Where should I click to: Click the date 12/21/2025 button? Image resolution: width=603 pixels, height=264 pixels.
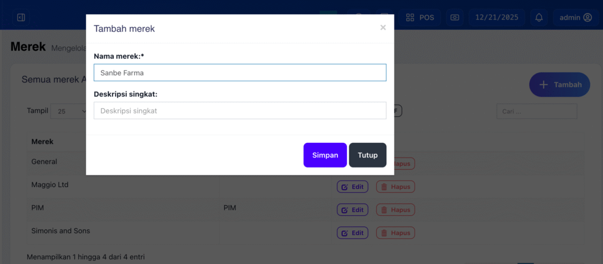[x=497, y=18]
